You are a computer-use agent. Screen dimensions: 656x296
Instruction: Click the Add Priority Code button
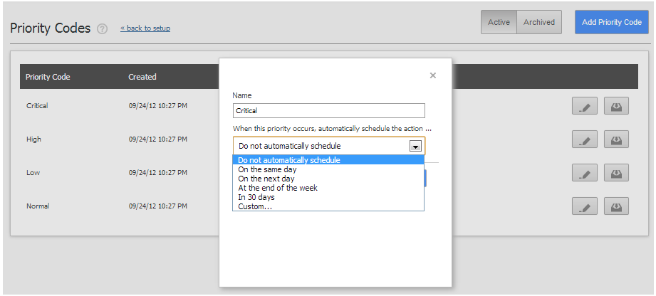pyautogui.click(x=612, y=22)
